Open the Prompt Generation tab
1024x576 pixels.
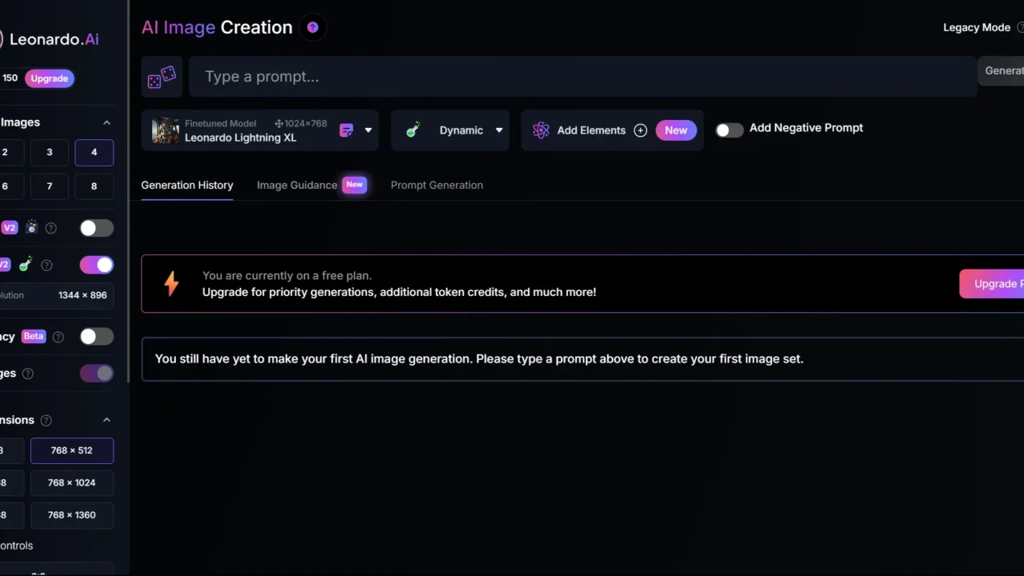(x=437, y=185)
